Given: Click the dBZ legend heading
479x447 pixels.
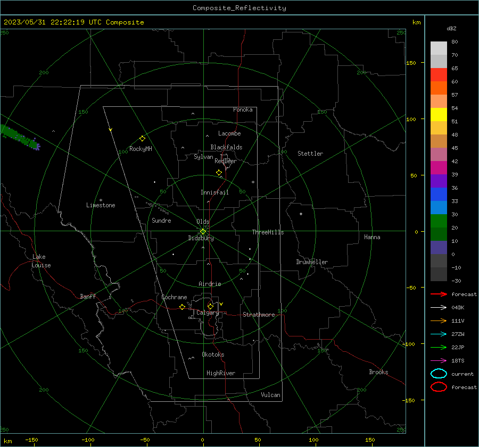Looking at the screenshot, I should [451, 28].
